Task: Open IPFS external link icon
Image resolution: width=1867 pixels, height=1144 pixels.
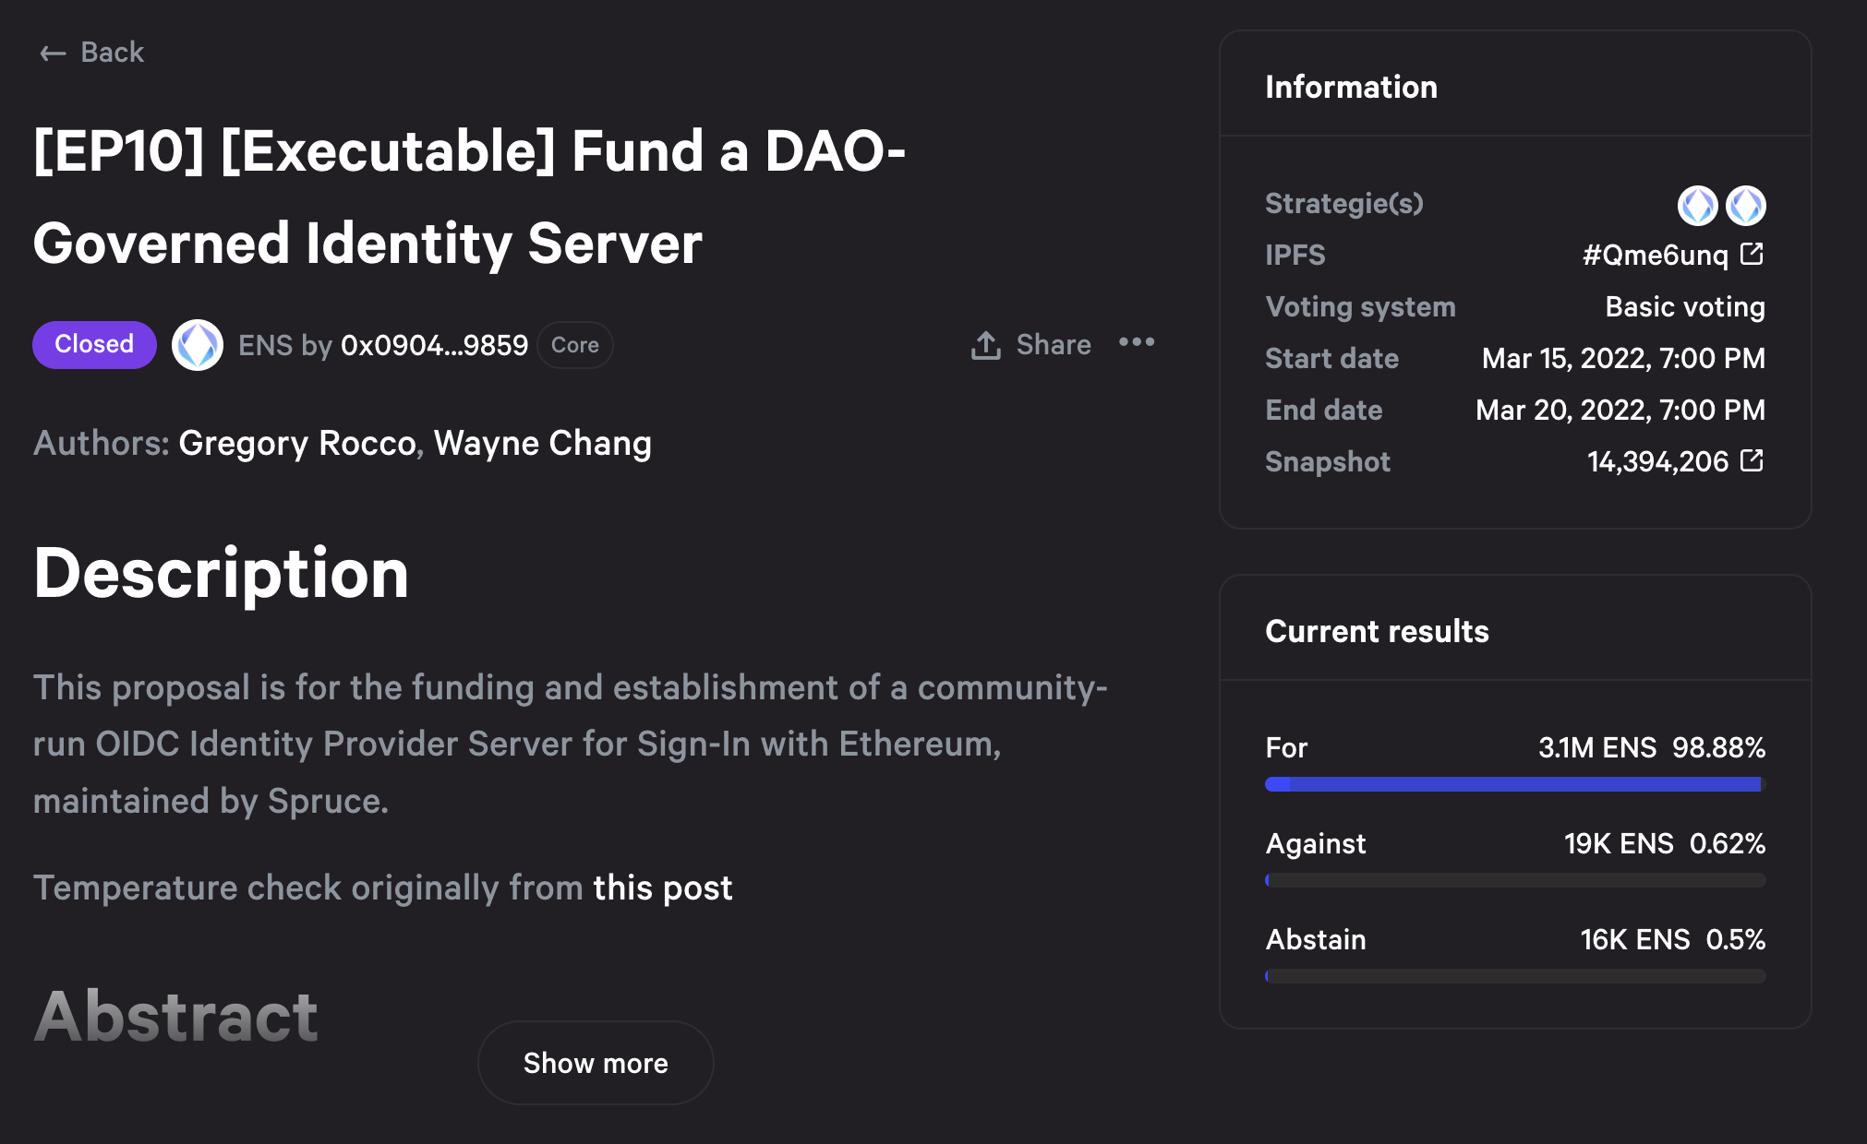Action: click(1752, 254)
